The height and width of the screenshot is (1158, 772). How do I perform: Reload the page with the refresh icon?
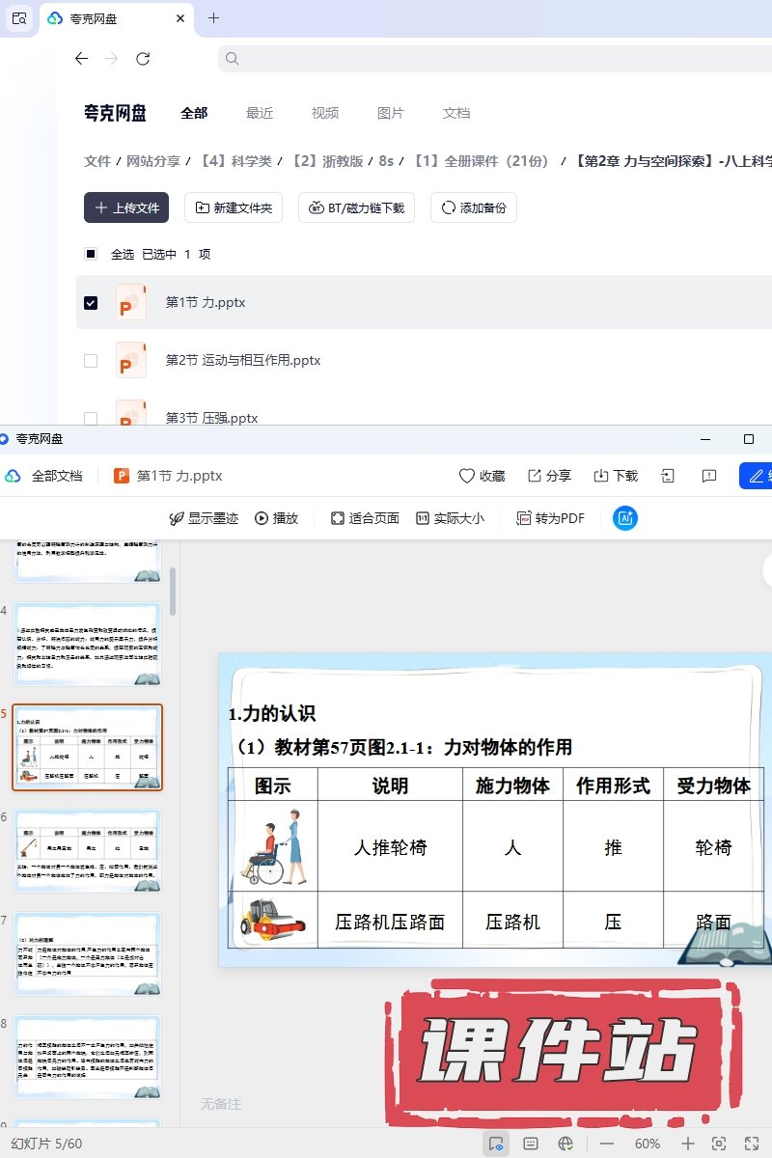tap(143, 59)
